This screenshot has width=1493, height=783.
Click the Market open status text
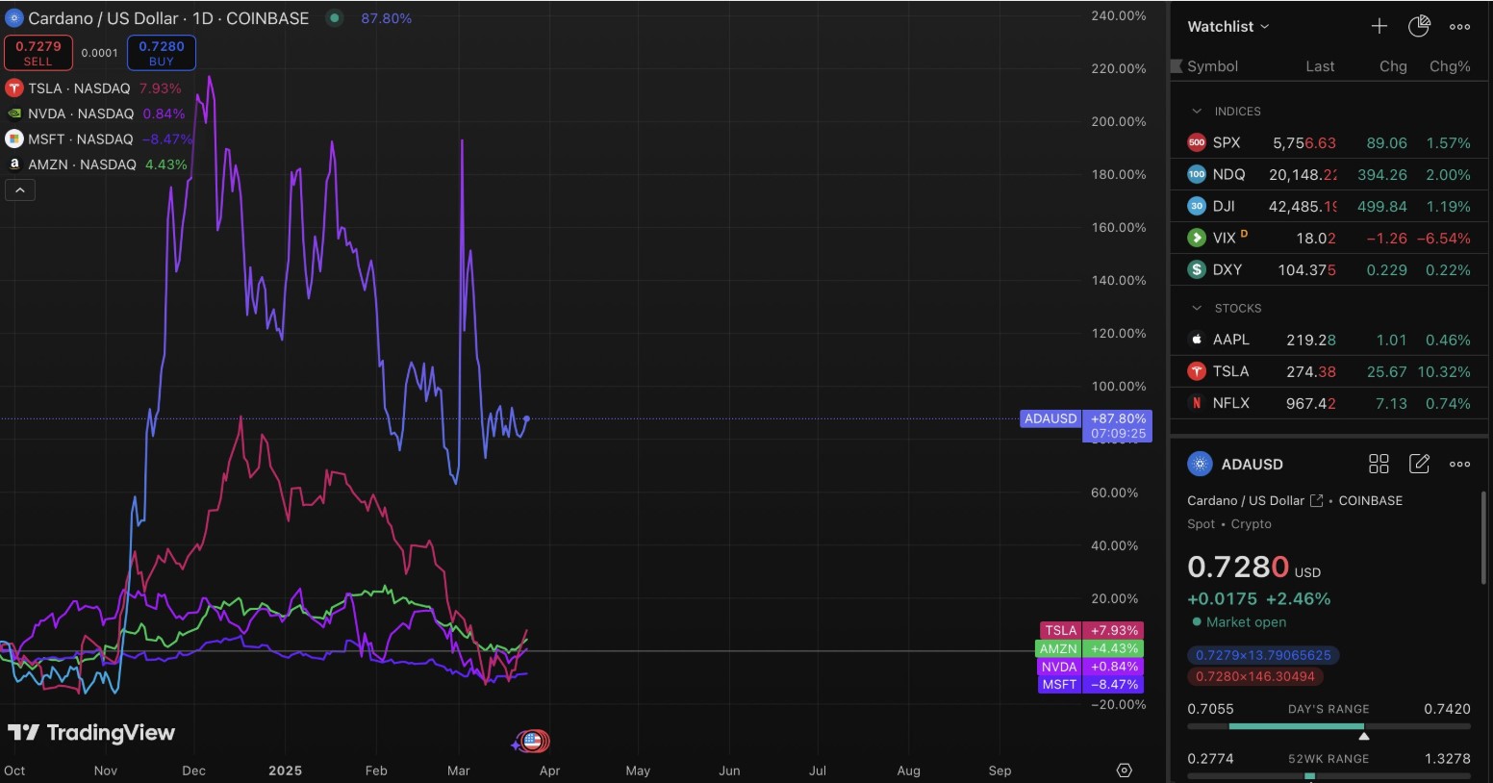[x=1246, y=622]
